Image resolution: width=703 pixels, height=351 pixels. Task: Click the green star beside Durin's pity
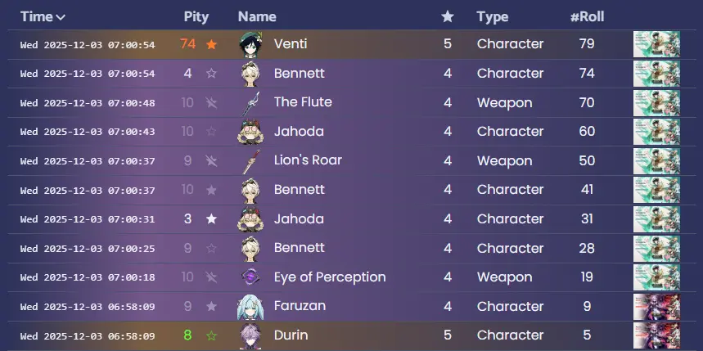click(x=212, y=335)
